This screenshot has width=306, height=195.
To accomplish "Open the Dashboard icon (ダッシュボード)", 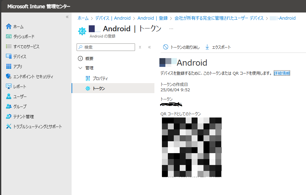I will click(8, 36).
